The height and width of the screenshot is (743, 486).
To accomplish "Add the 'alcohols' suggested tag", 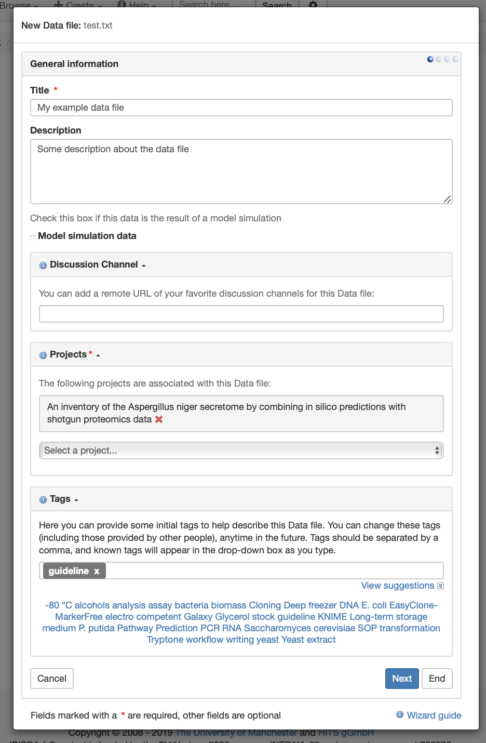I will 92,605.
